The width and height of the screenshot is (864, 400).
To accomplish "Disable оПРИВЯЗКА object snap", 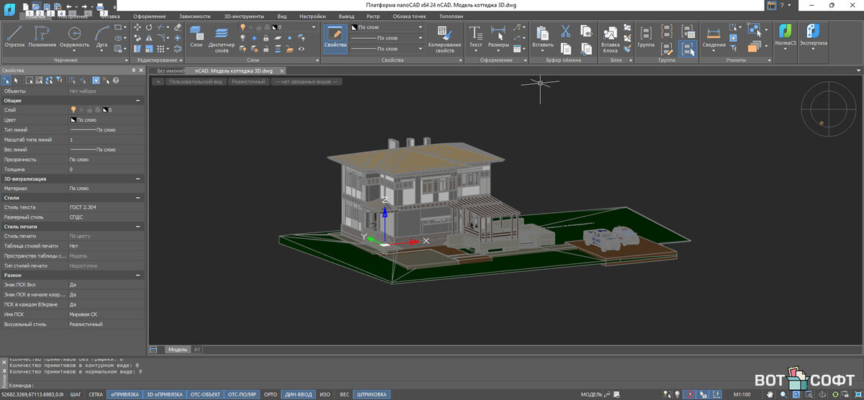I will pos(125,394).
